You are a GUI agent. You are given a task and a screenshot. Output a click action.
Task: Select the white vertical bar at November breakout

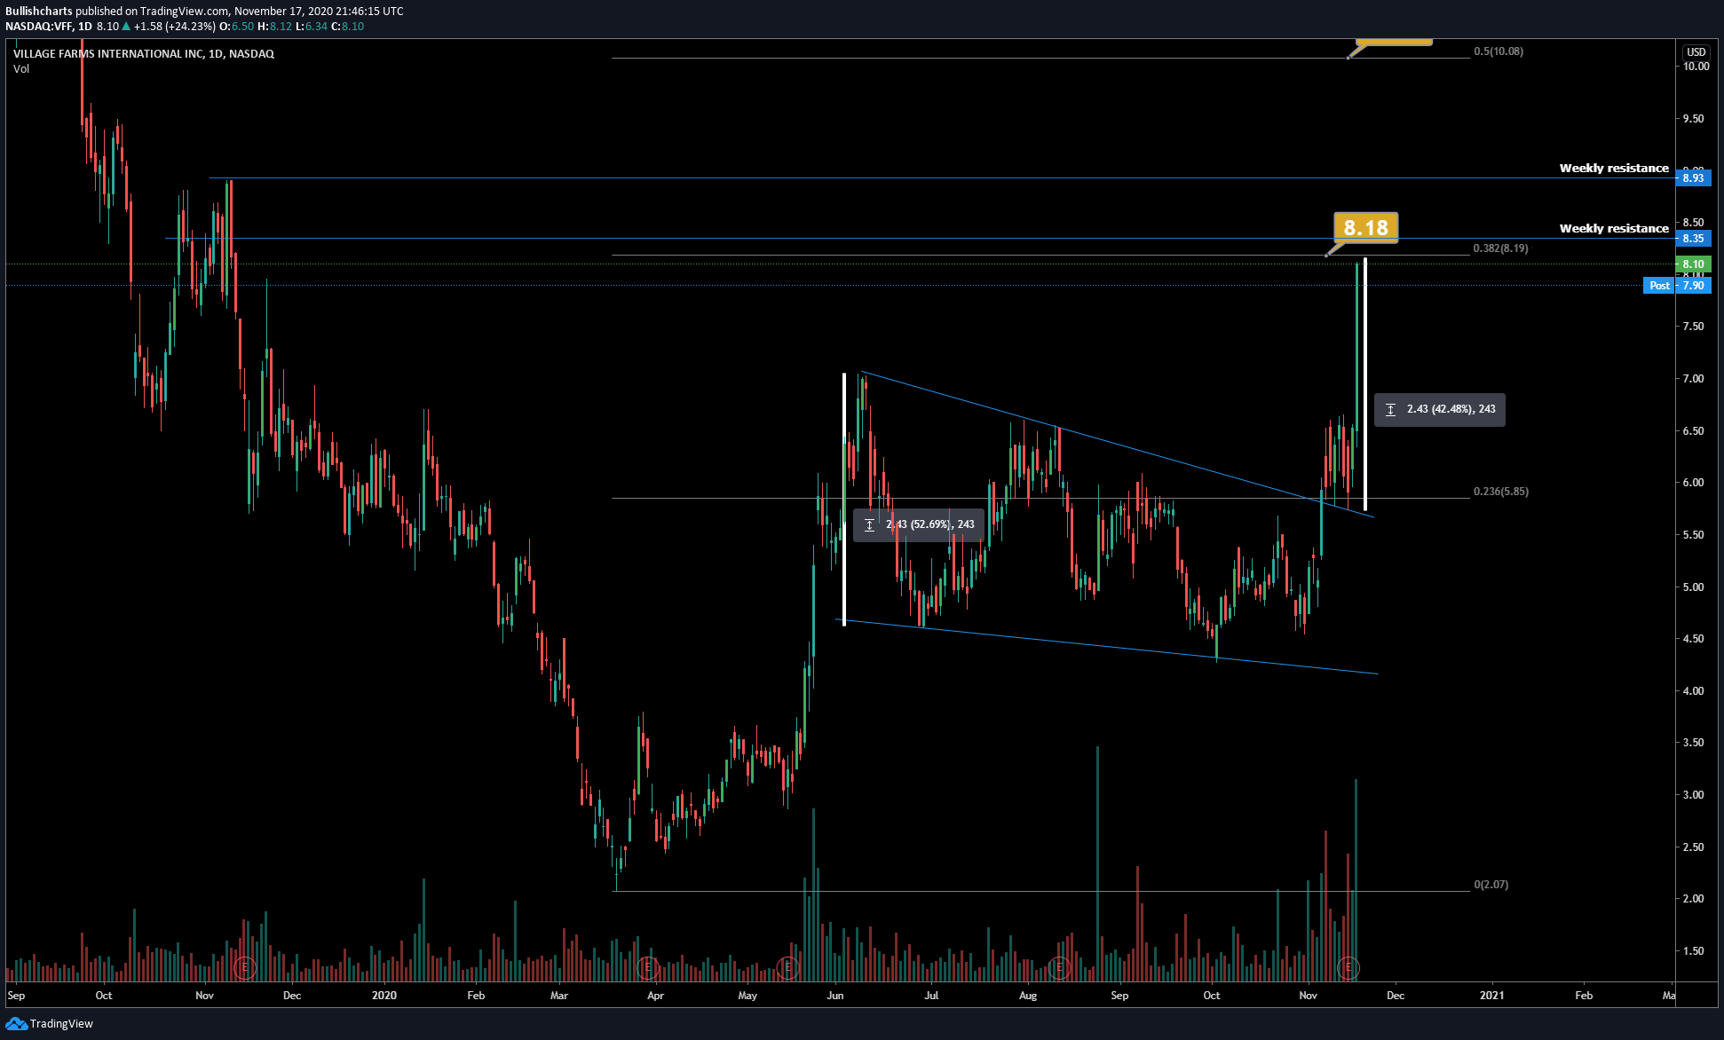(x=1365, y=384)
